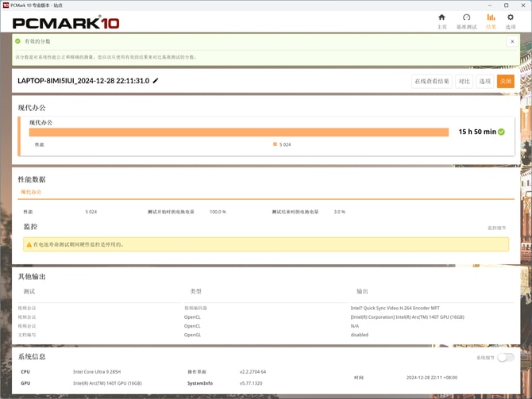Switch to the 现代办公 tab under 性能数据
Image resolution: width=532 pixels, height=399 pixels.
pyautogui.click(x=31, y=192)
